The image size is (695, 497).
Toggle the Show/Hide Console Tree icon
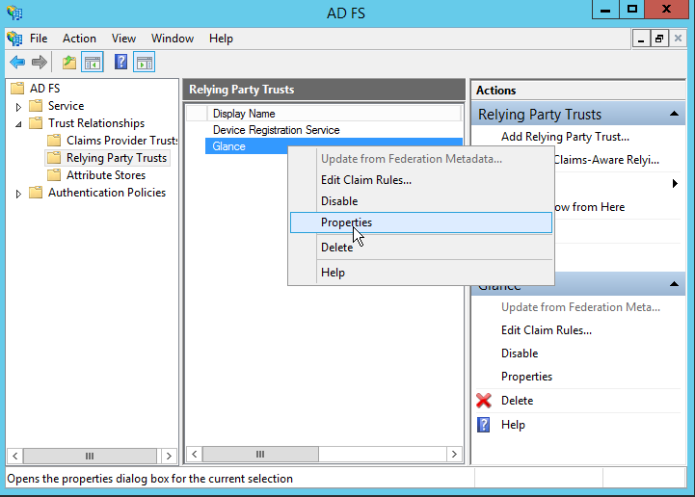[93, 63]
